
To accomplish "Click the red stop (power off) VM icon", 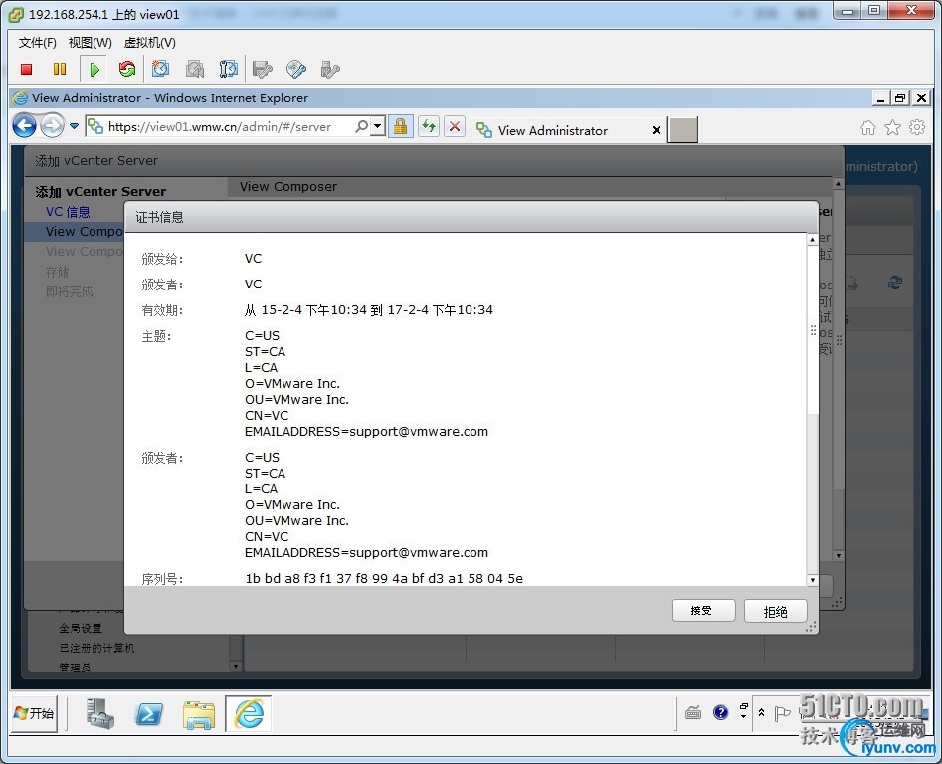I will coord(26,69).
